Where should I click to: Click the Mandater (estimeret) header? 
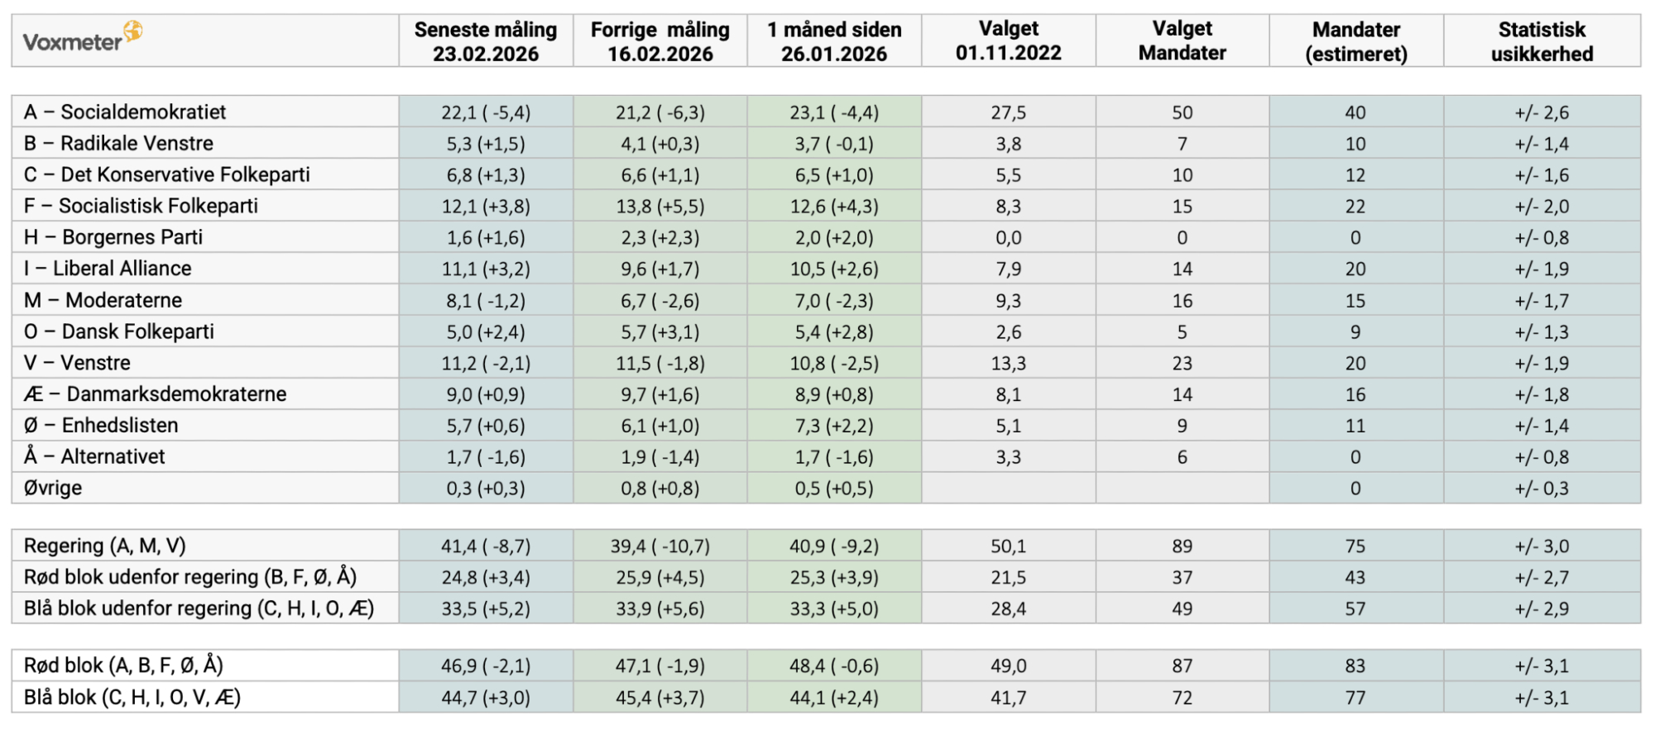pyautogui.click(x=1355, y=41)
